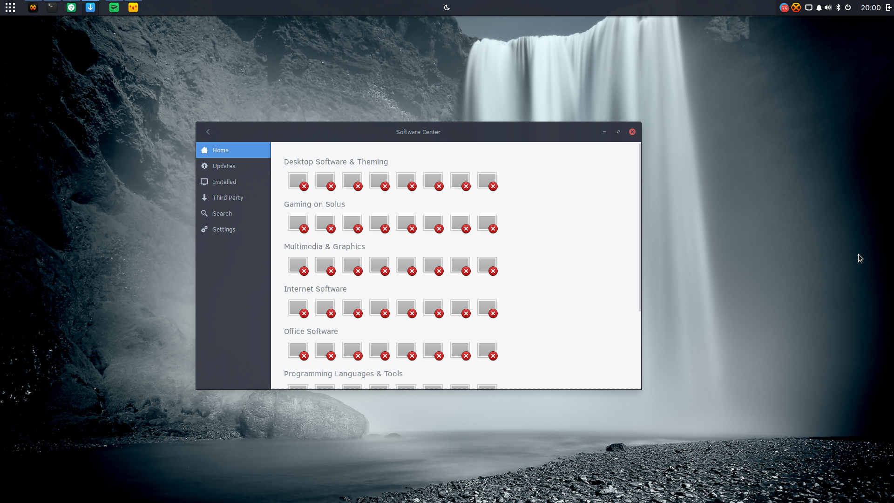Click the vertical scrollbar in Software Center

click(640, 227)
